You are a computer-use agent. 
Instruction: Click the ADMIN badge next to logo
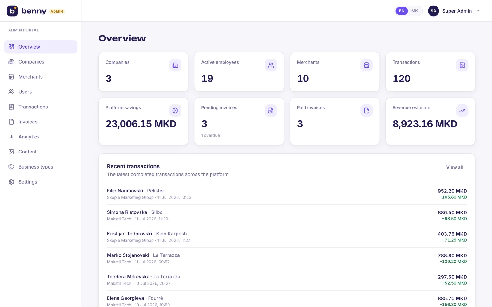tap(57, 11)
